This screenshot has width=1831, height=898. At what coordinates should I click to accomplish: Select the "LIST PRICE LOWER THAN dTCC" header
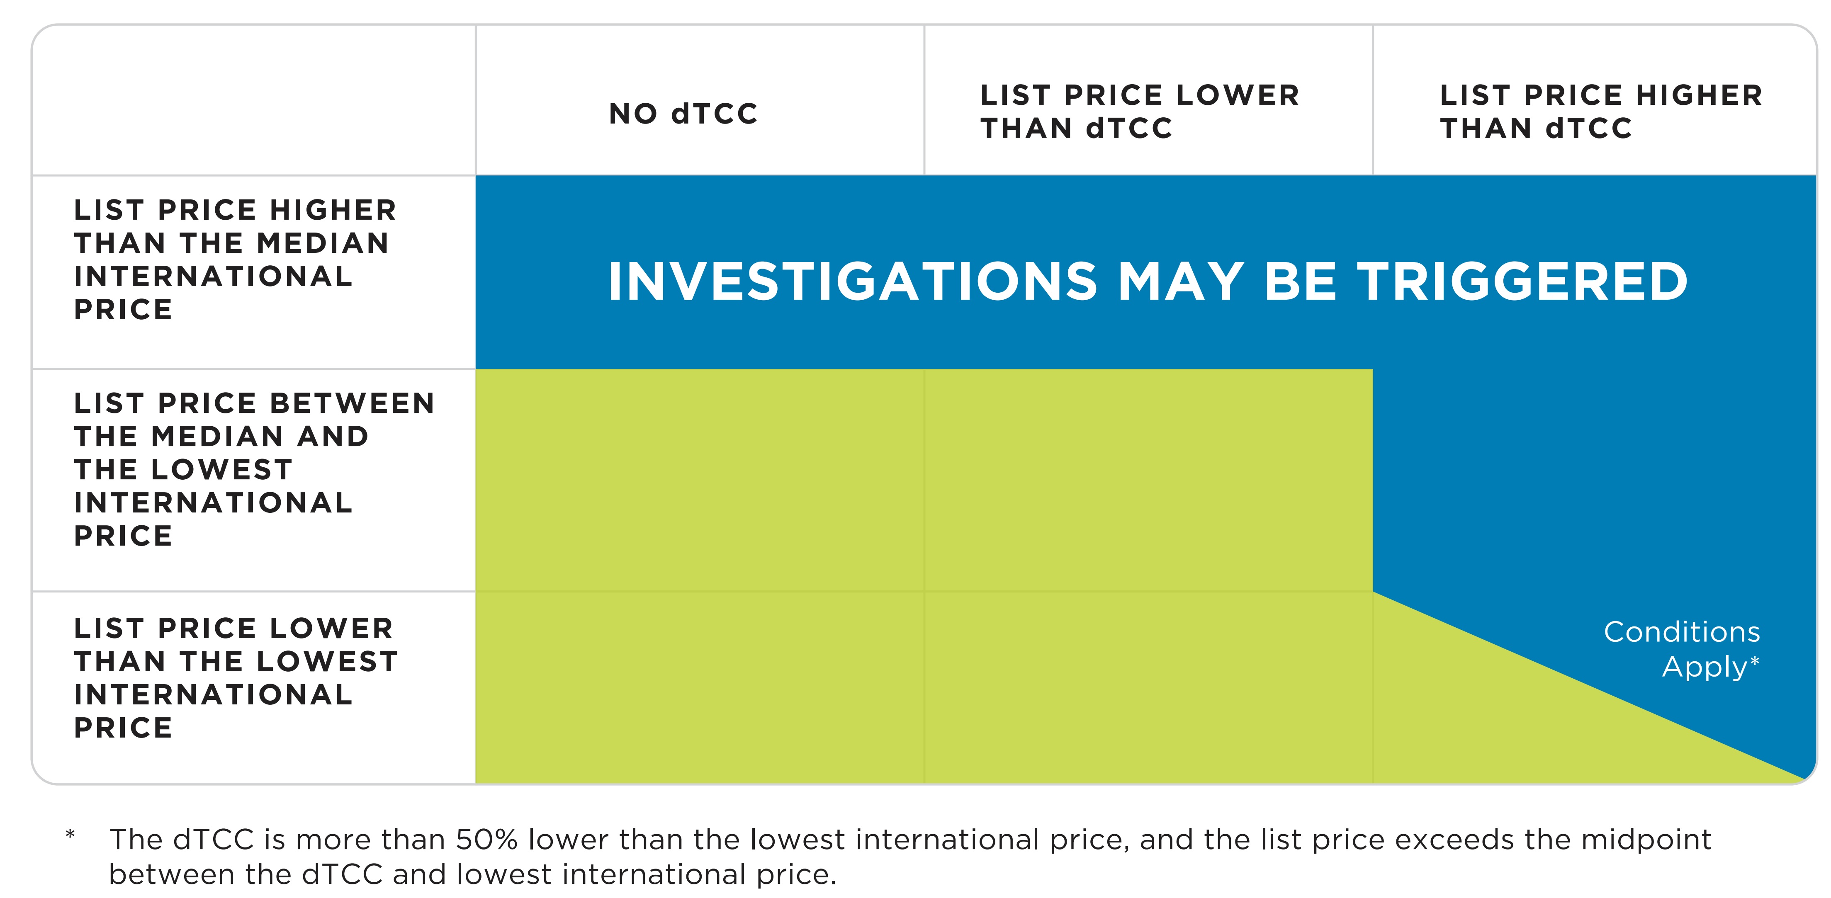click(x=1139, y=112)
